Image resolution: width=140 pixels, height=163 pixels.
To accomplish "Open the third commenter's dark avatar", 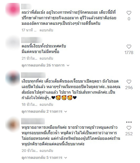I will coord(13,78).
